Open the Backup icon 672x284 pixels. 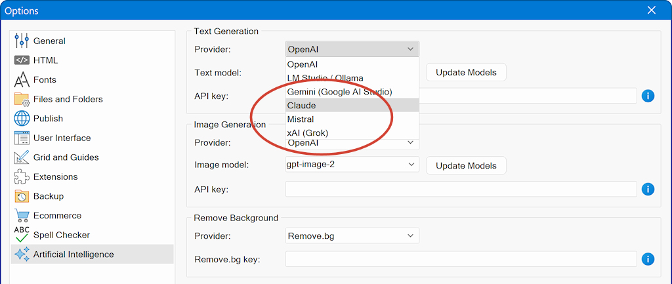pyautogui.click(x=22, y=196)
